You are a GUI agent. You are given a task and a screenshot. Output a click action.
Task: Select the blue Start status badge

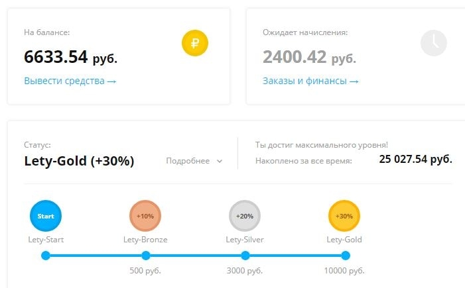(x=46, y=216)
